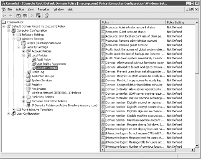Open the Favorites menu
This screenshot has height=159, width=201.
pos(43,10)
